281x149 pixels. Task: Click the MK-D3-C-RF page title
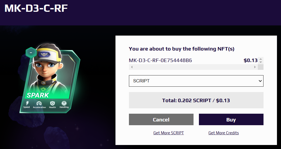(x=36, y=8)
